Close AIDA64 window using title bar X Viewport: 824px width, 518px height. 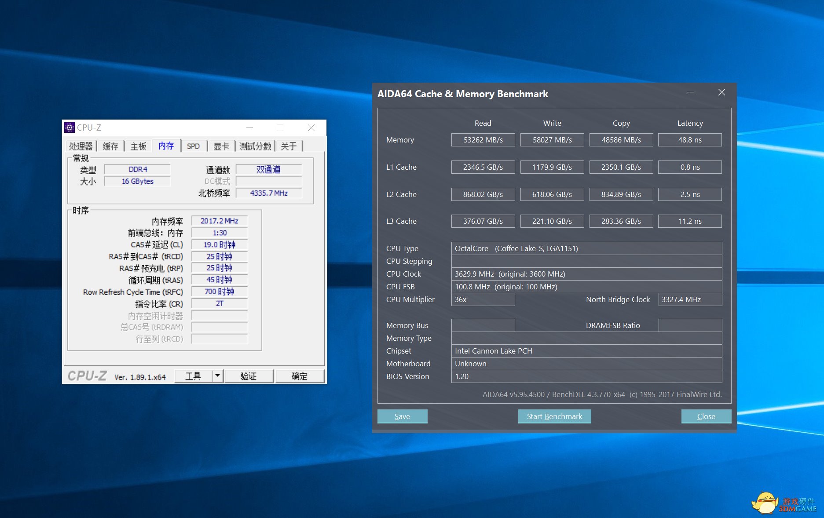721,92
